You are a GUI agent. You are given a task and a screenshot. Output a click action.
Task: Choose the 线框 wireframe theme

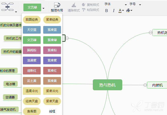click(52, 111)
